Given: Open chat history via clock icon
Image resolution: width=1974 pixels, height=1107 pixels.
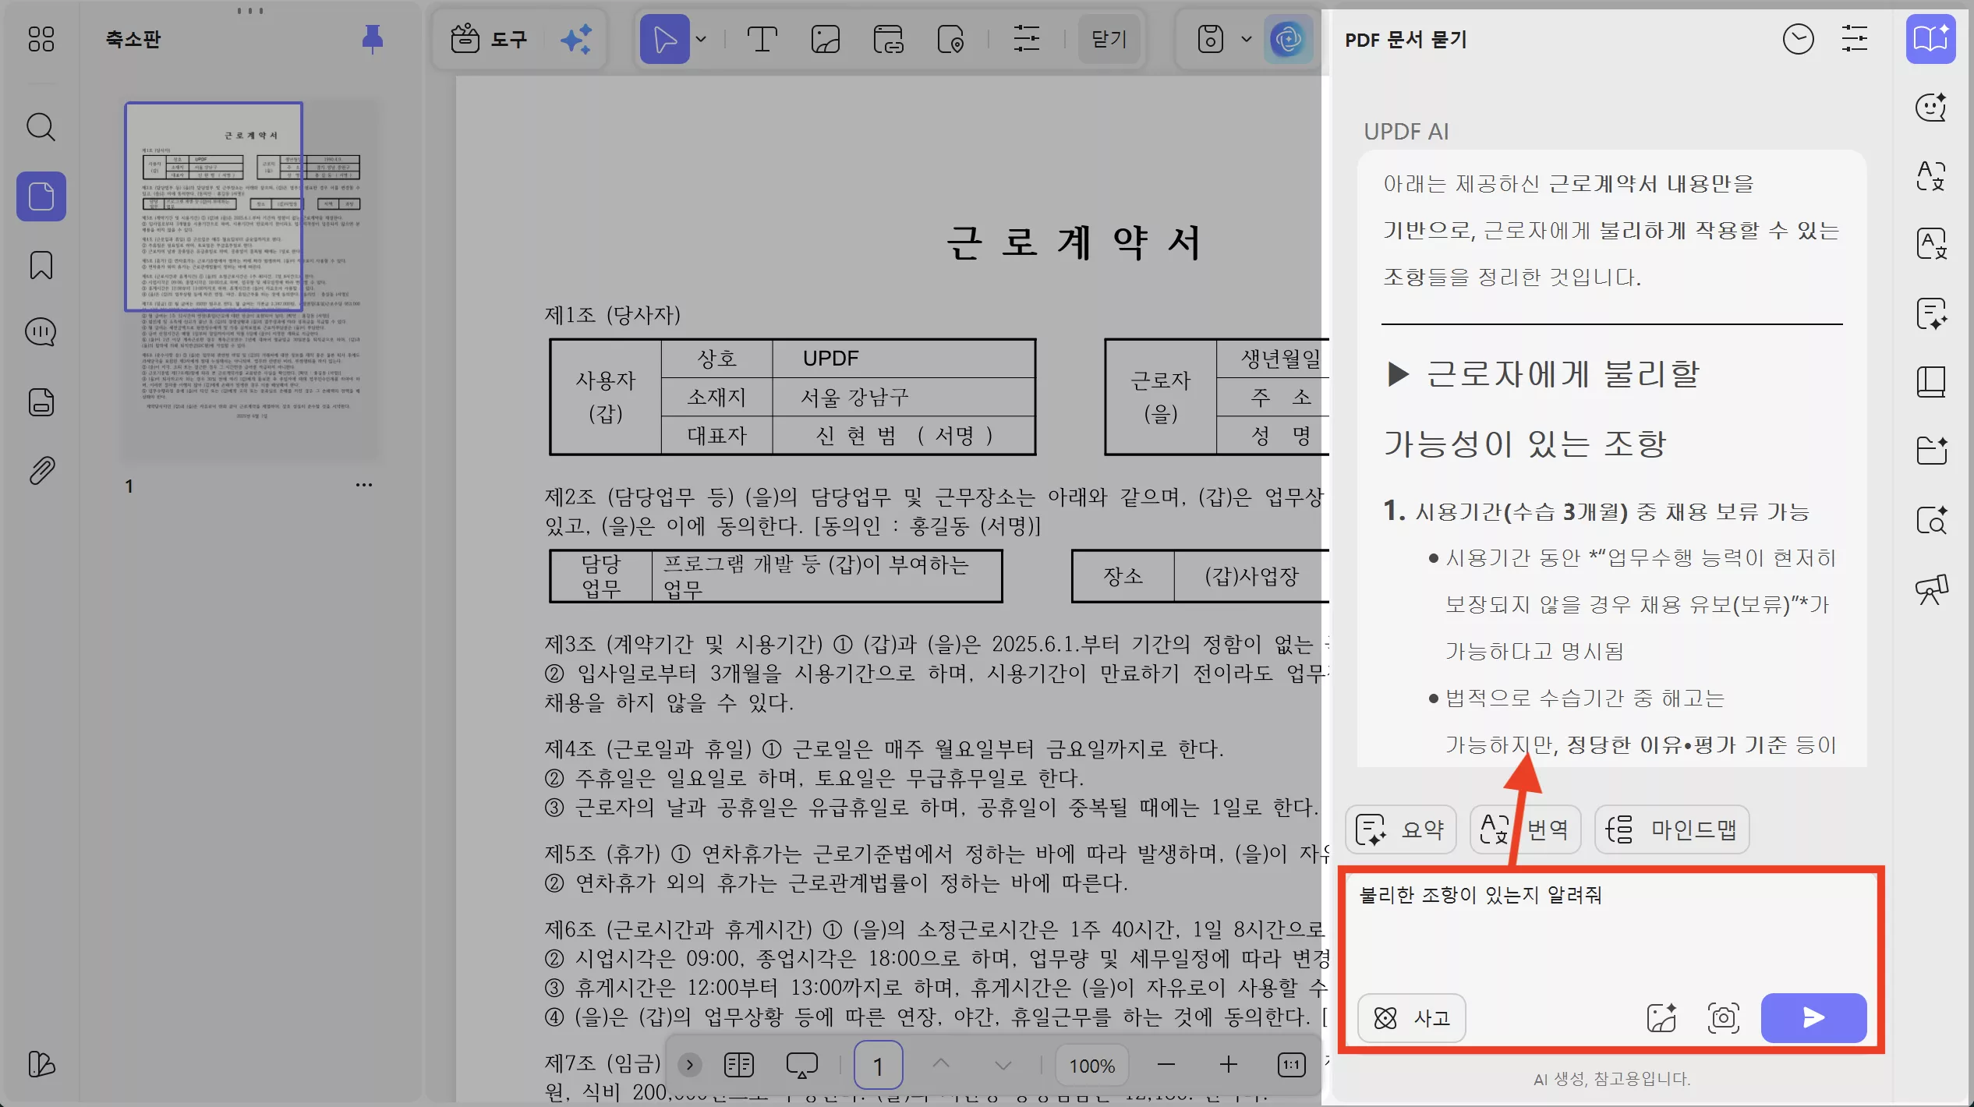Looking at the screenshot, I should [1799, 38].
